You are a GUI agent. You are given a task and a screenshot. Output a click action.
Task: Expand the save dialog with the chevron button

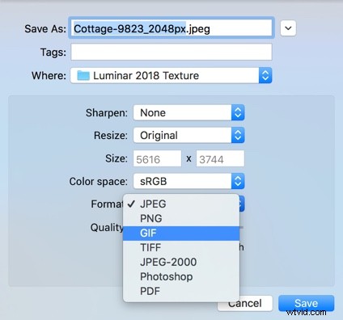[288, 28]
